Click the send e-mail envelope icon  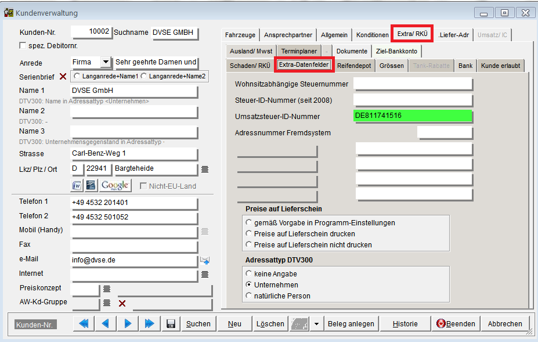(205, 260)
